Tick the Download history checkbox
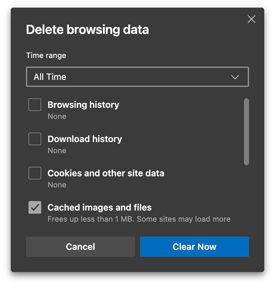 35,139
